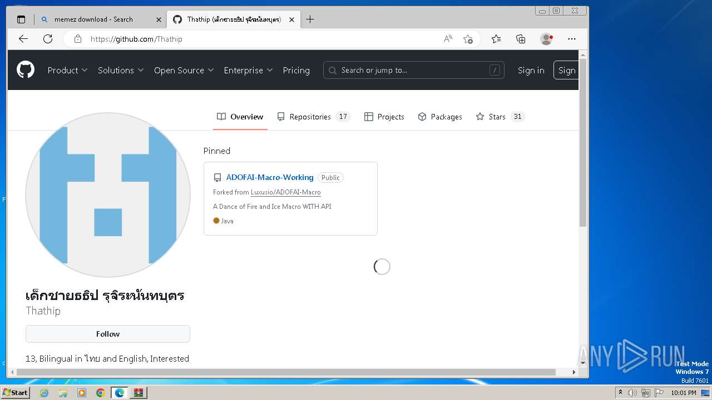Expand the Solutions dropdown menu
This screenshot has height=400, width=712.
121,70
